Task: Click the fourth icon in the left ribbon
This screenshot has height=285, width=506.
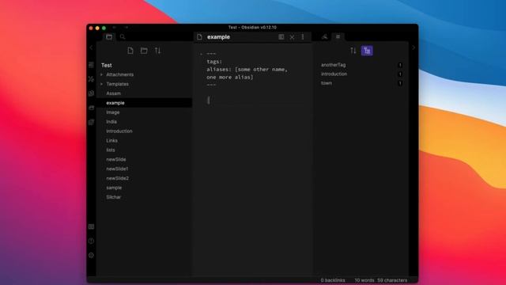Action: 92,108
